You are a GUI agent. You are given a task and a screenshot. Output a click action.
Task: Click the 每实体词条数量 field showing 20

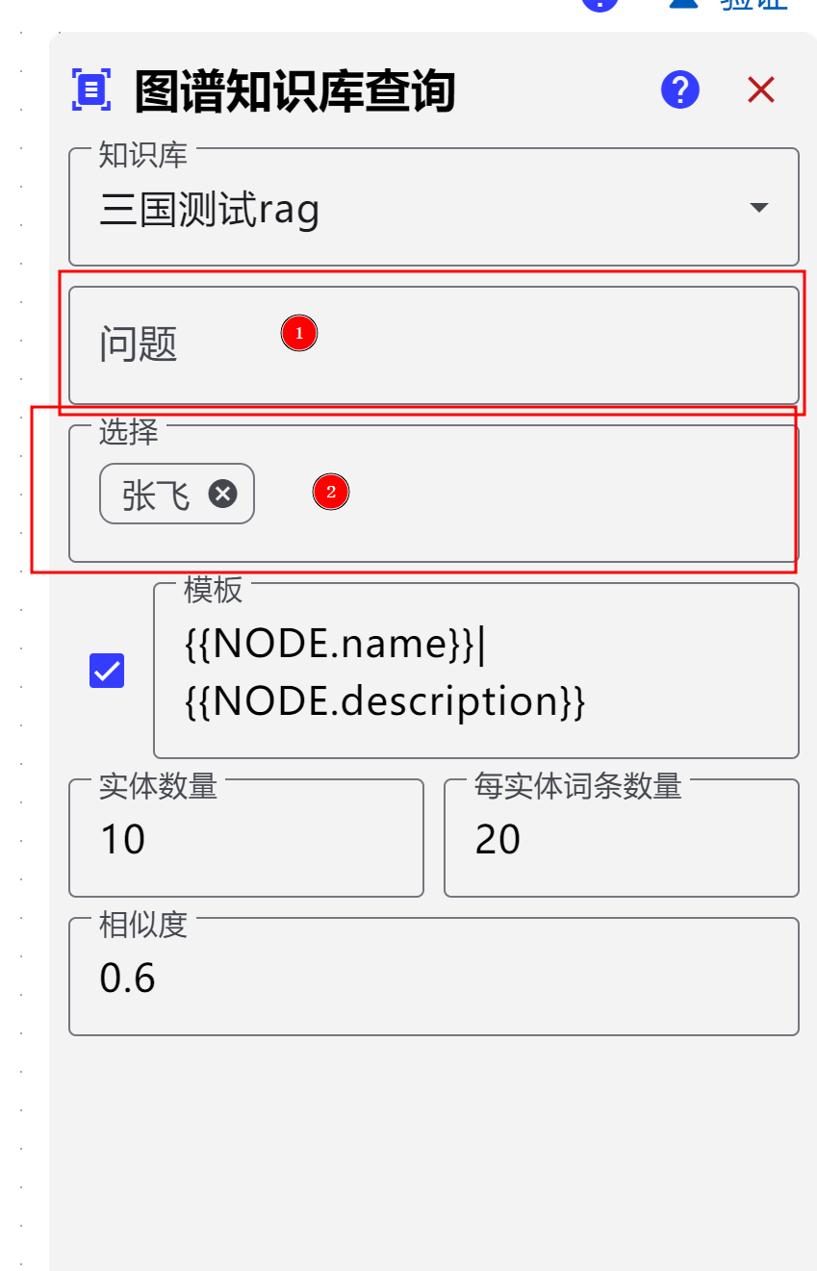coord(621,840)
